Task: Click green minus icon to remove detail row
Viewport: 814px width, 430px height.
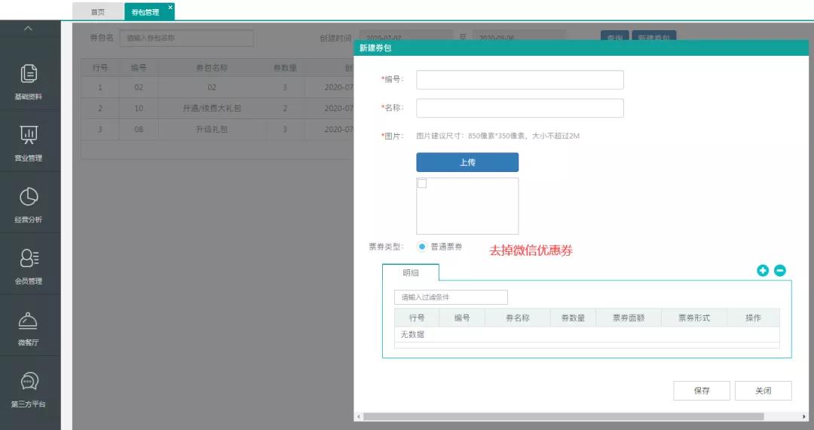Action: 780,270
